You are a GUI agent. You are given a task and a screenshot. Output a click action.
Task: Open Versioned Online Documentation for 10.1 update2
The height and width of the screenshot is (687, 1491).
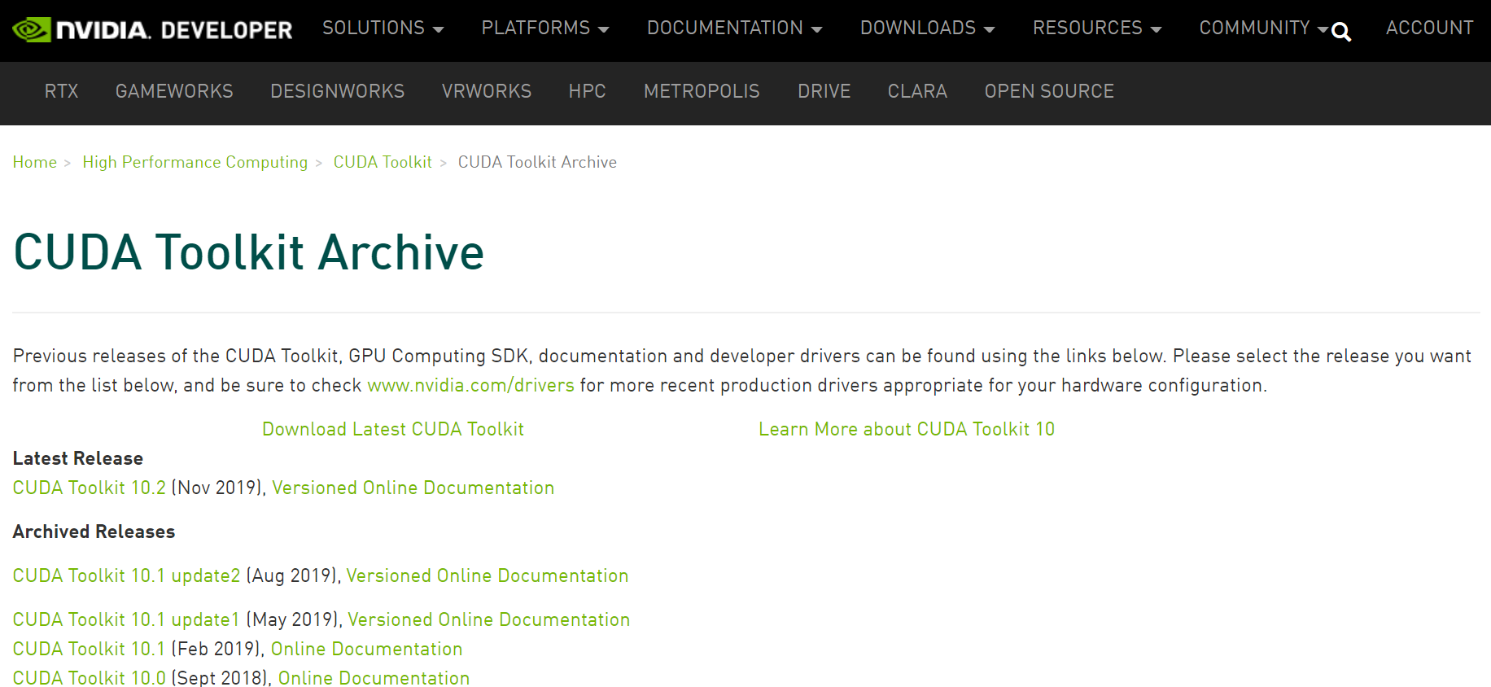click(488, 575)
